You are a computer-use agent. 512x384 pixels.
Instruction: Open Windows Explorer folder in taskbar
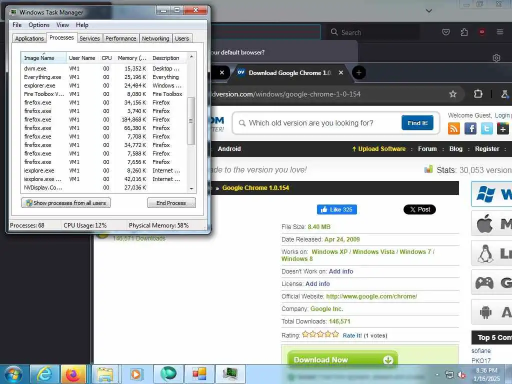click(105, 374)
